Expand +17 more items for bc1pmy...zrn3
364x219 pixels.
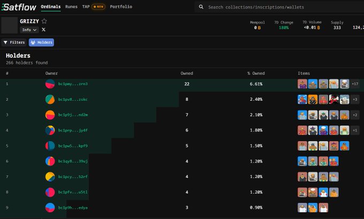[355, 84]
